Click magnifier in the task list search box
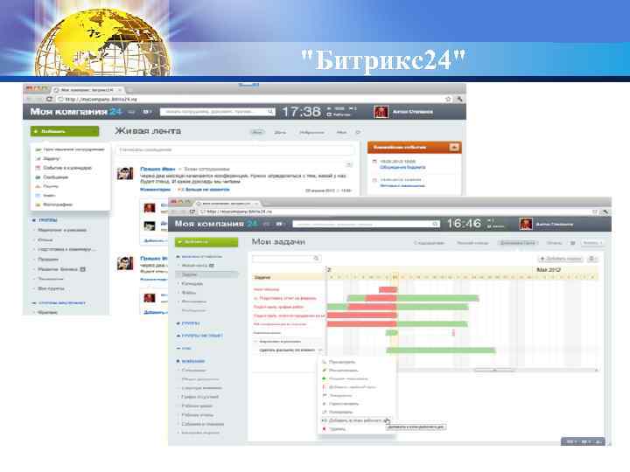 [x=316, y=259]
